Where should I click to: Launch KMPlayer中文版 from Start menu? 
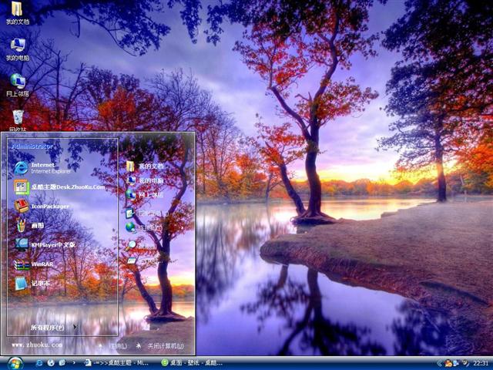(45, 244)
